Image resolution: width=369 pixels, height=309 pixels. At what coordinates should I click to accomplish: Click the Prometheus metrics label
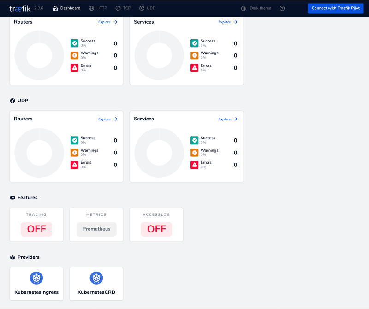coord(96,229)
